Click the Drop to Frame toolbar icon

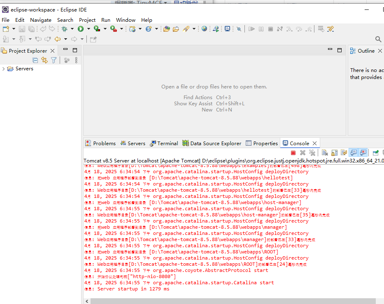321,29
